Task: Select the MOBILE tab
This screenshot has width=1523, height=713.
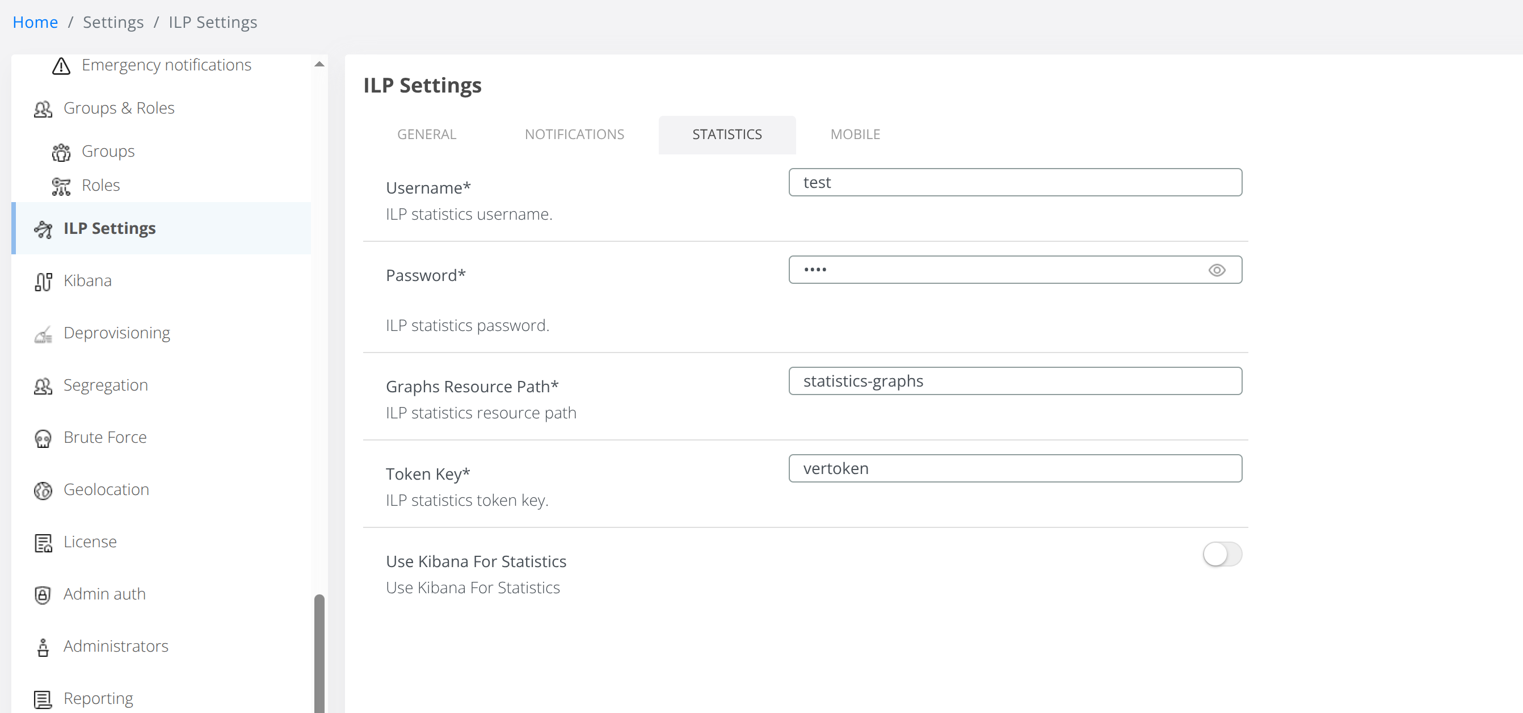Action: [x=855, y=135]
